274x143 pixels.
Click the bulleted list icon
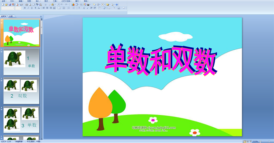73,8
